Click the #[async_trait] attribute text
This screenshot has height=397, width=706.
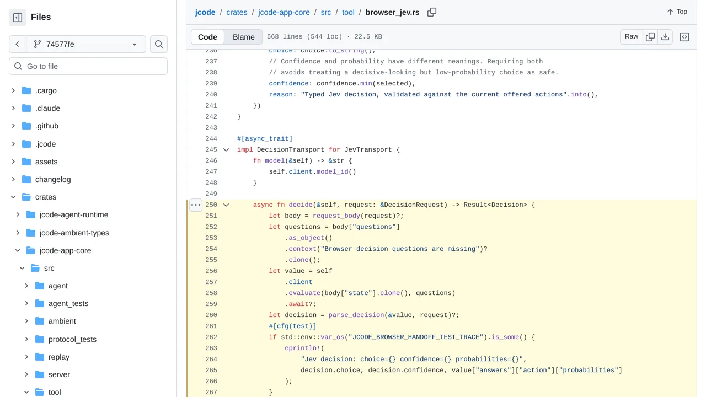[265, 138]
